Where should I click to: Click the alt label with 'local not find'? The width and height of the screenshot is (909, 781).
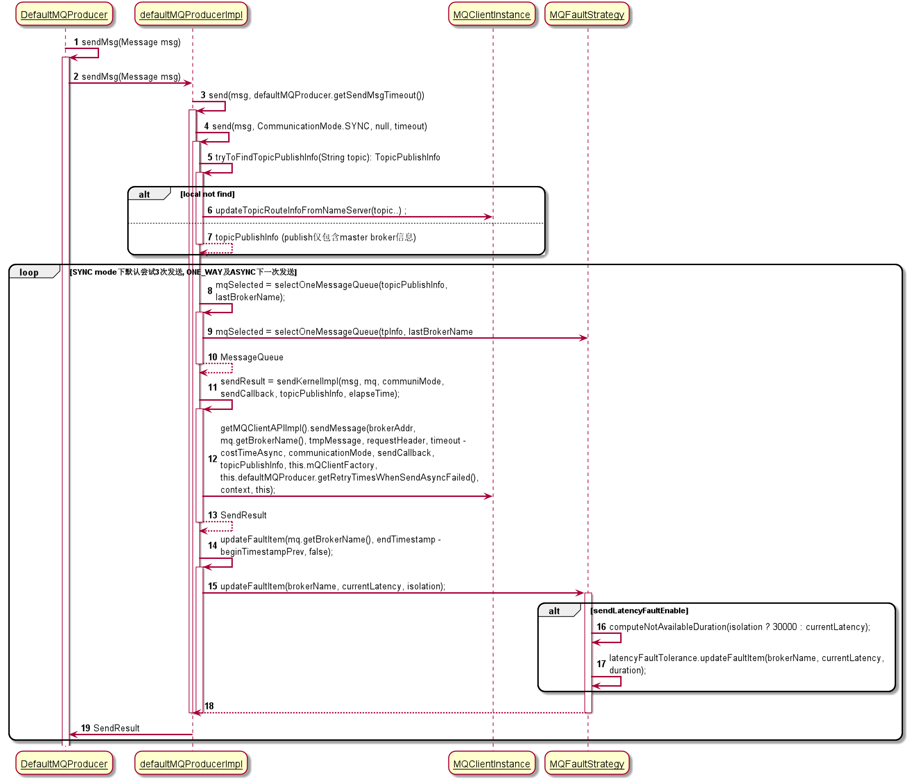point(144,194)
